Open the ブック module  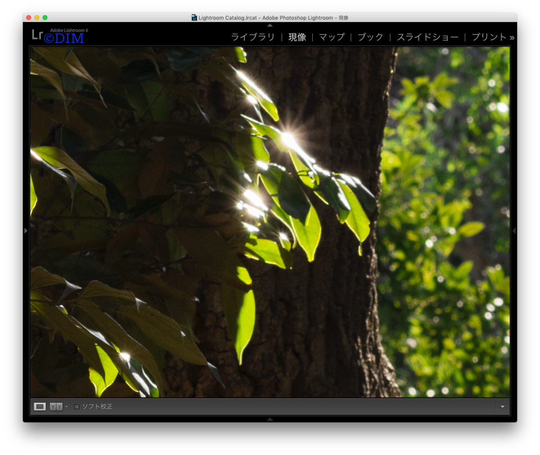[x=370, y=37]
